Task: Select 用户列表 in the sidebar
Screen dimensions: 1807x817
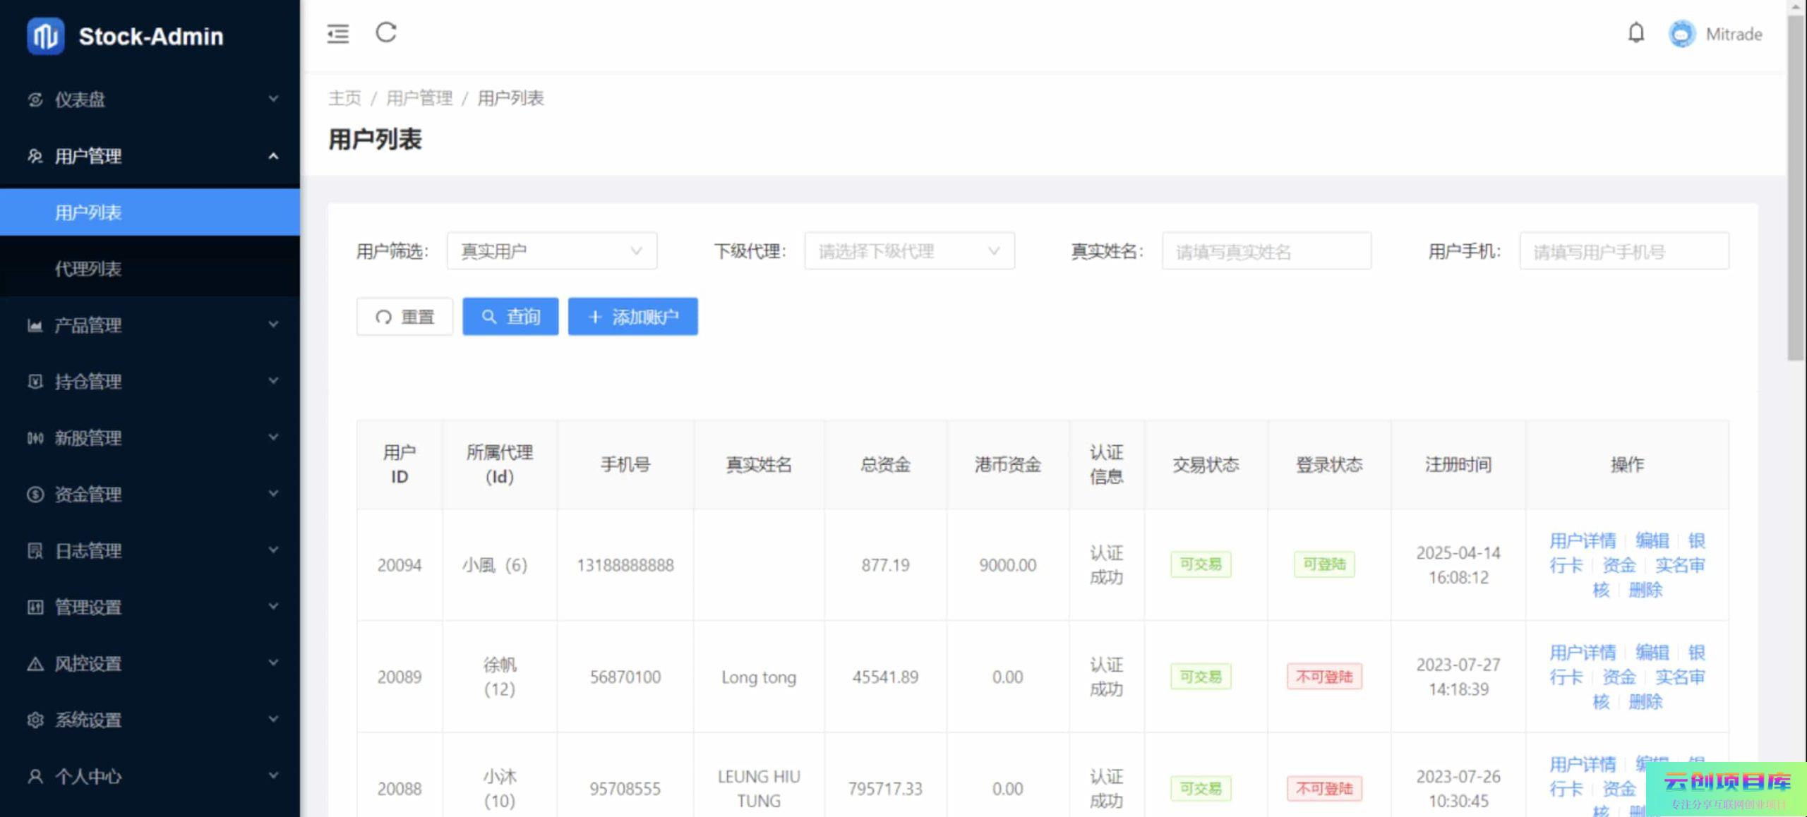Action: tap(88, 212)
